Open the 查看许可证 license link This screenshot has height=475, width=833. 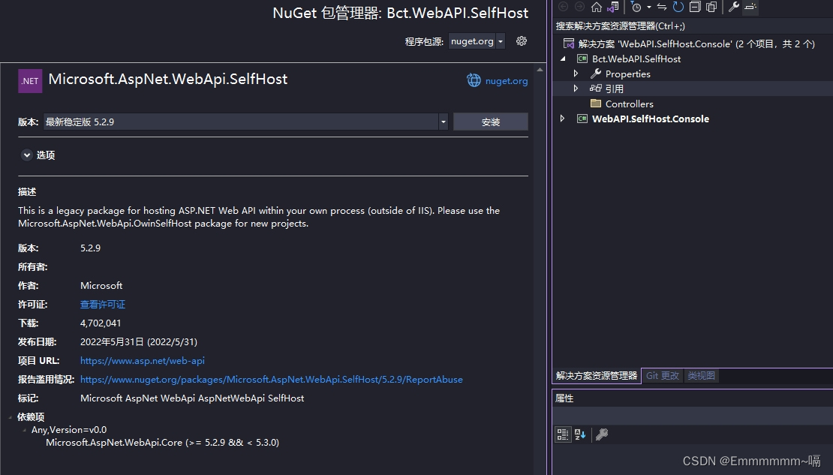(x=102, y=304)
